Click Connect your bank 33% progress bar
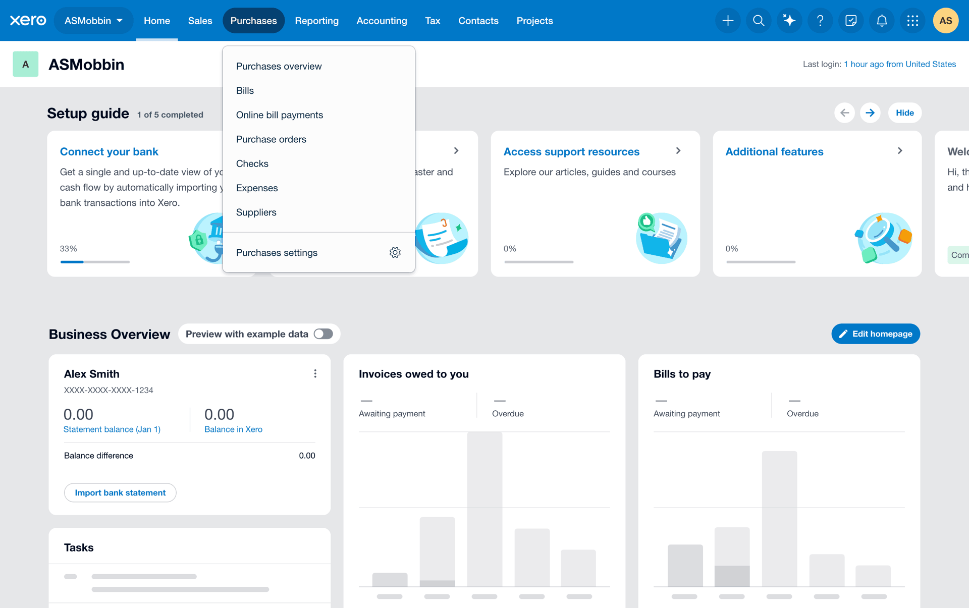Screen dimensions: 969x608 point(95,262)
